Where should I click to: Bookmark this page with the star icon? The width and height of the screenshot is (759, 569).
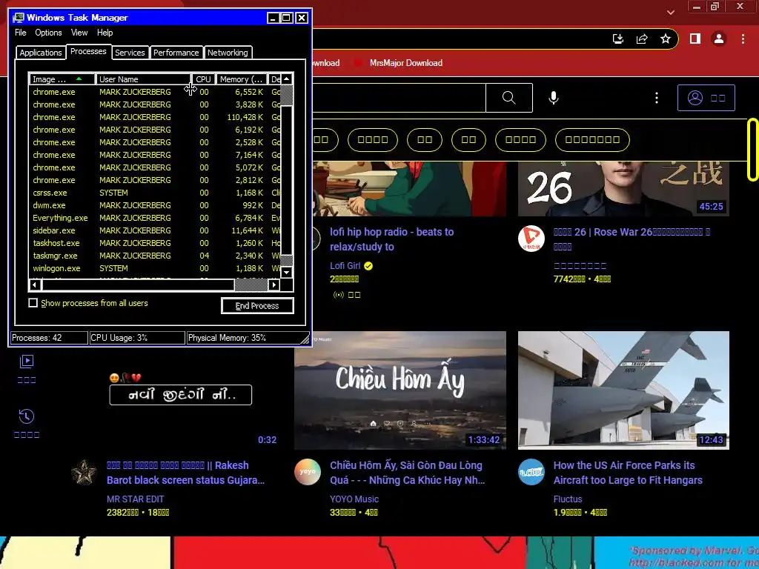pyautogui.click(x=666, y=39)
